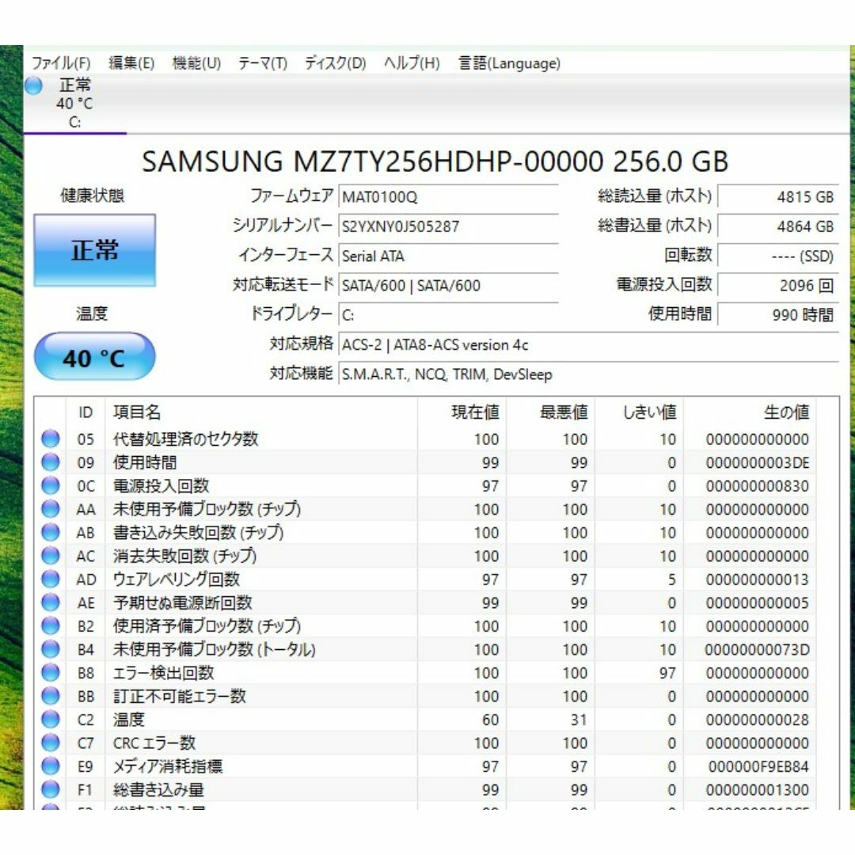
Task: Click the transfer mode field SATA/600 | SATA/600
Action: click(448, 285)
